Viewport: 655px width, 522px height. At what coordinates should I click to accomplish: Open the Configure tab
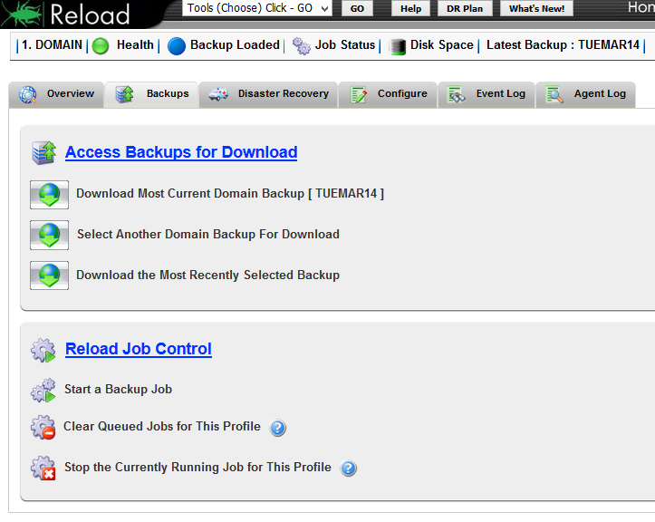point(388,94)
